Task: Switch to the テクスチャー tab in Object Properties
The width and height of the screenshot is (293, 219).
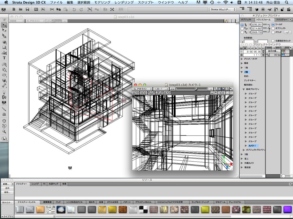Action: click(281, 20)
